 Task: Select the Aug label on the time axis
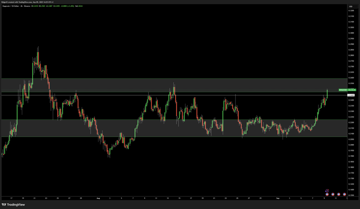click(x=98, y=198)
